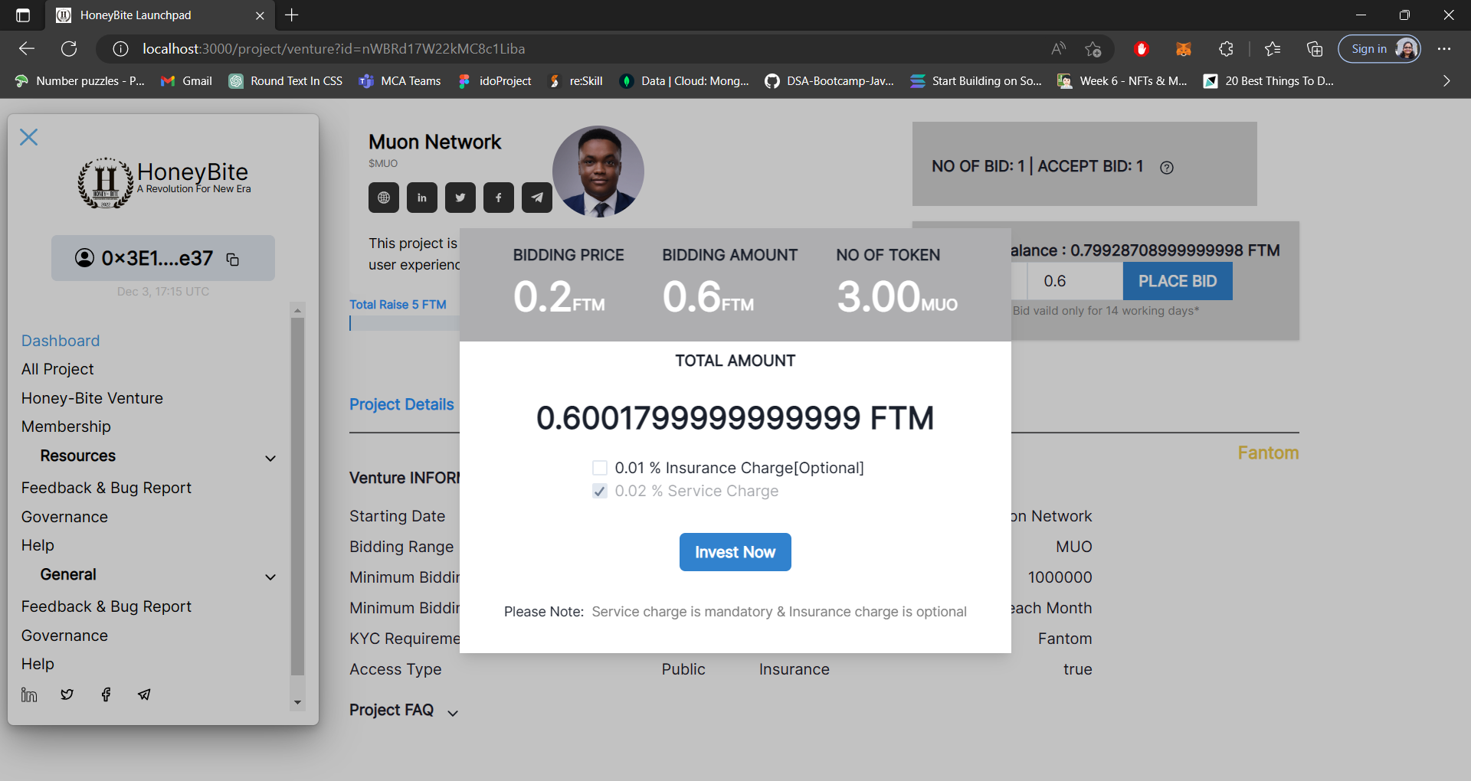Close the HoneyBite Launchpad tab

click(260, 15)
